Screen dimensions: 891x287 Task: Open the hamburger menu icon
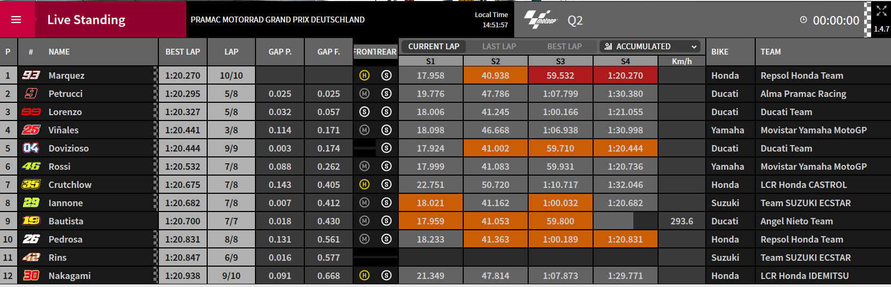(16, 20)
